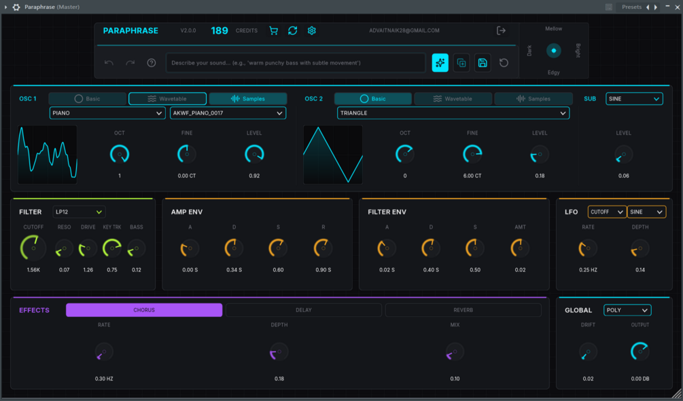Click the GLOBAL OUTPUT knob
683x401 pixels.
pyautogui.click(x=640, y=352)
